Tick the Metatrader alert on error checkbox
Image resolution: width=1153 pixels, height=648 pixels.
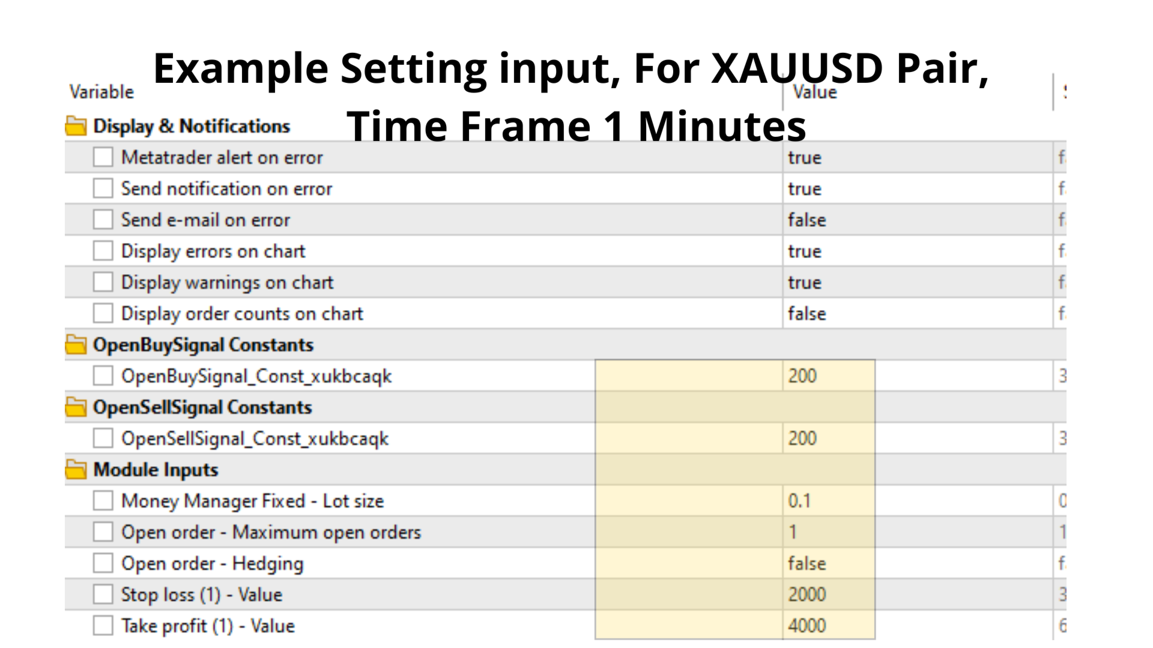[x=103, y=157]
